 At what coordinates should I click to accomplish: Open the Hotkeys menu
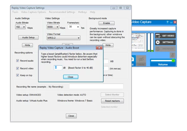click(83, 12)
